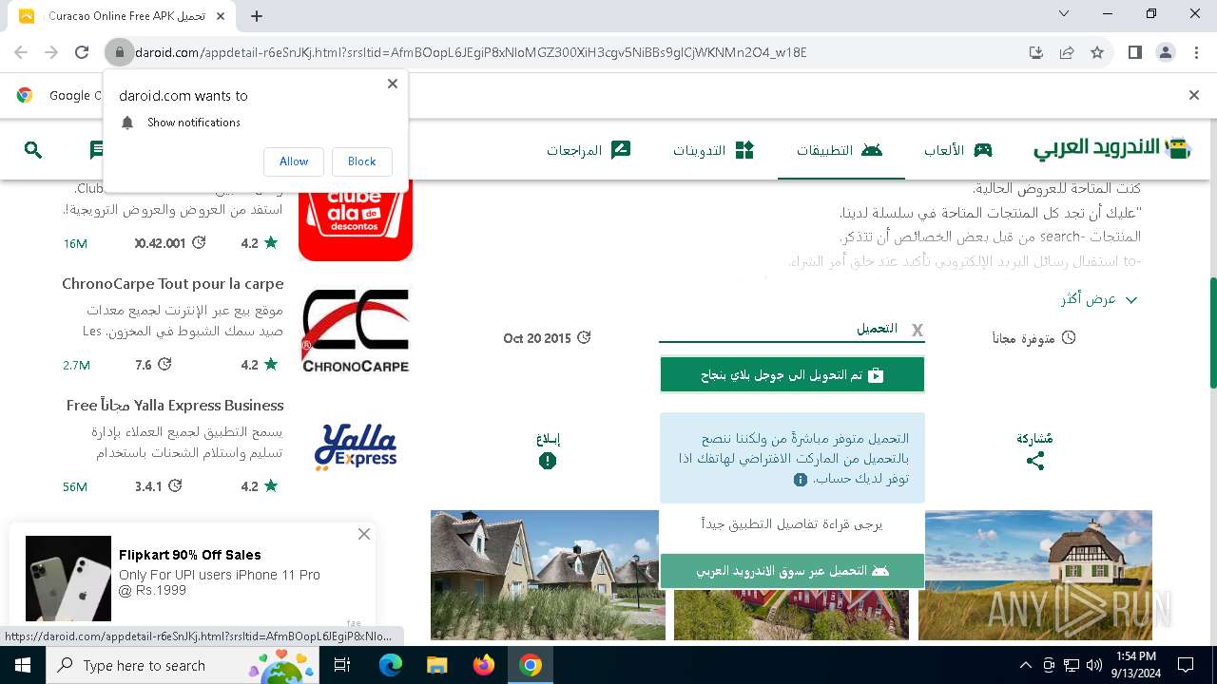
Task: Launch Microsoft Edge from taskbar
Action: (x=391, y=665)
